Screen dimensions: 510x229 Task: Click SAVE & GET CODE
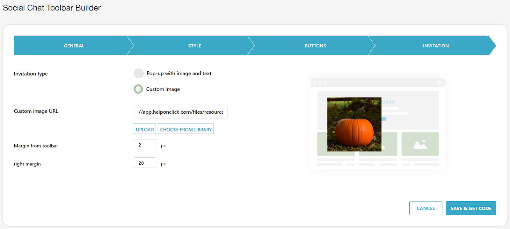(x=471, y=208)
